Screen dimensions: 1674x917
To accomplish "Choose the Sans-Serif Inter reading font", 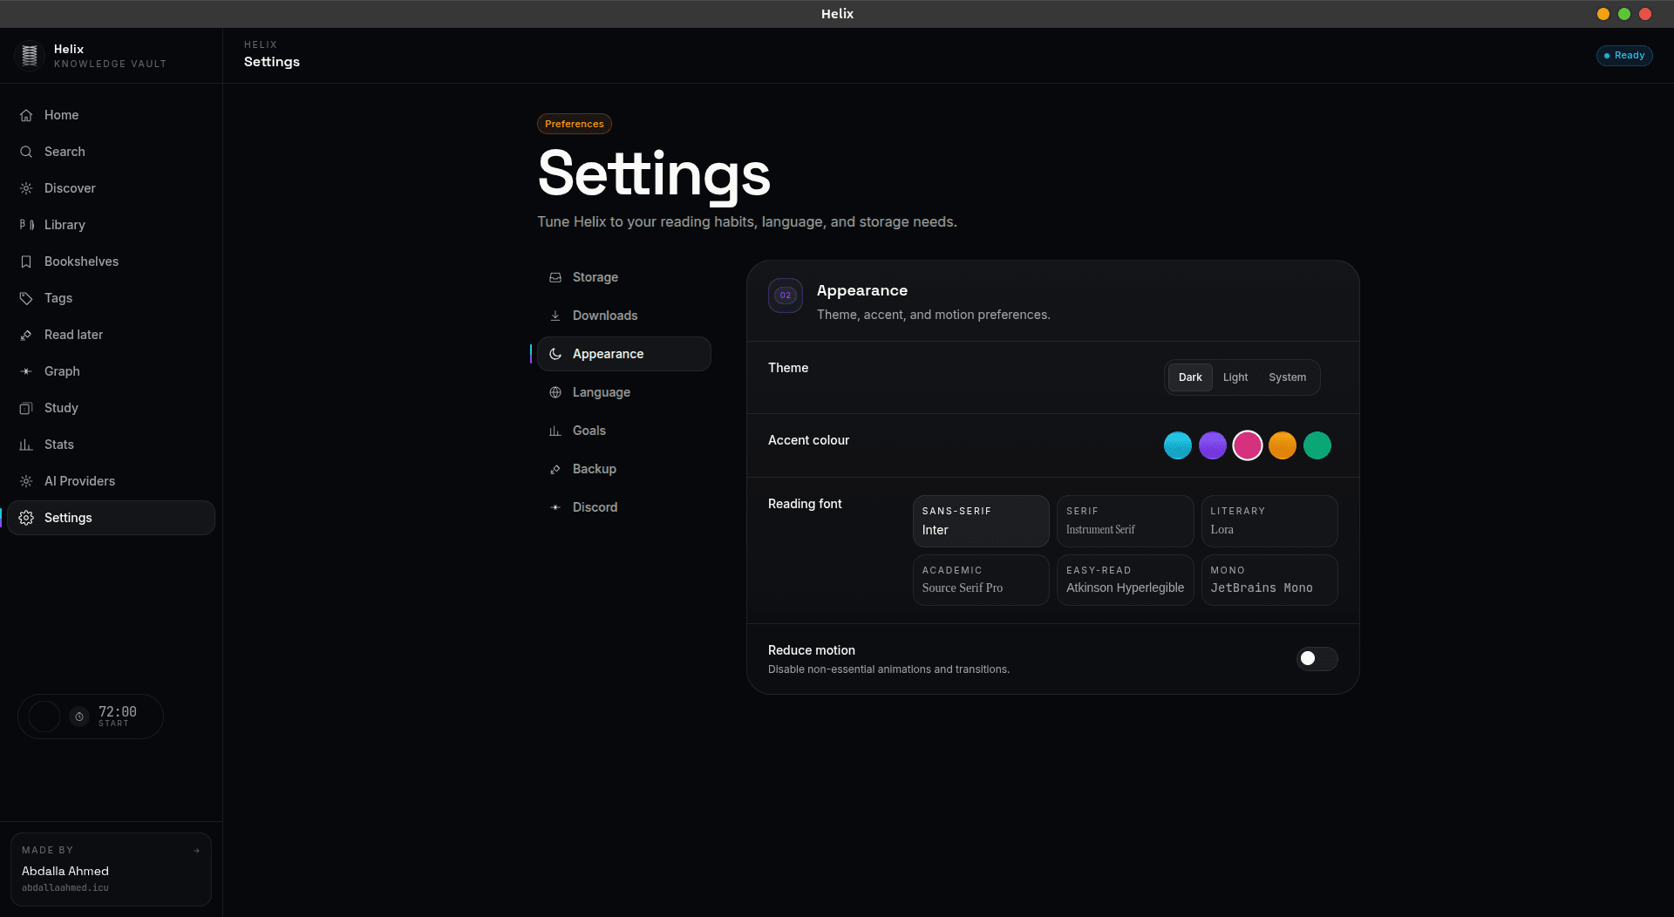I will 981,521.
